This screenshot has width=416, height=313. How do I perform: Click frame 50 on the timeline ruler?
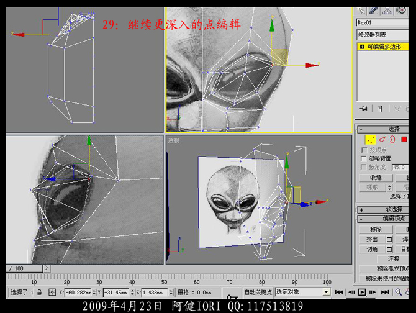point(165,282)
